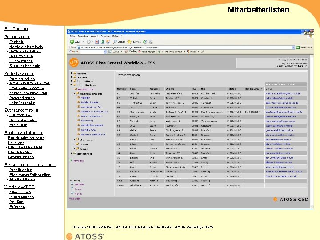Viewport: 320px width, 240px height.
Task: Click the Mitarbeiterlisten folder icon in tree
Action: (x=75, y=85)
